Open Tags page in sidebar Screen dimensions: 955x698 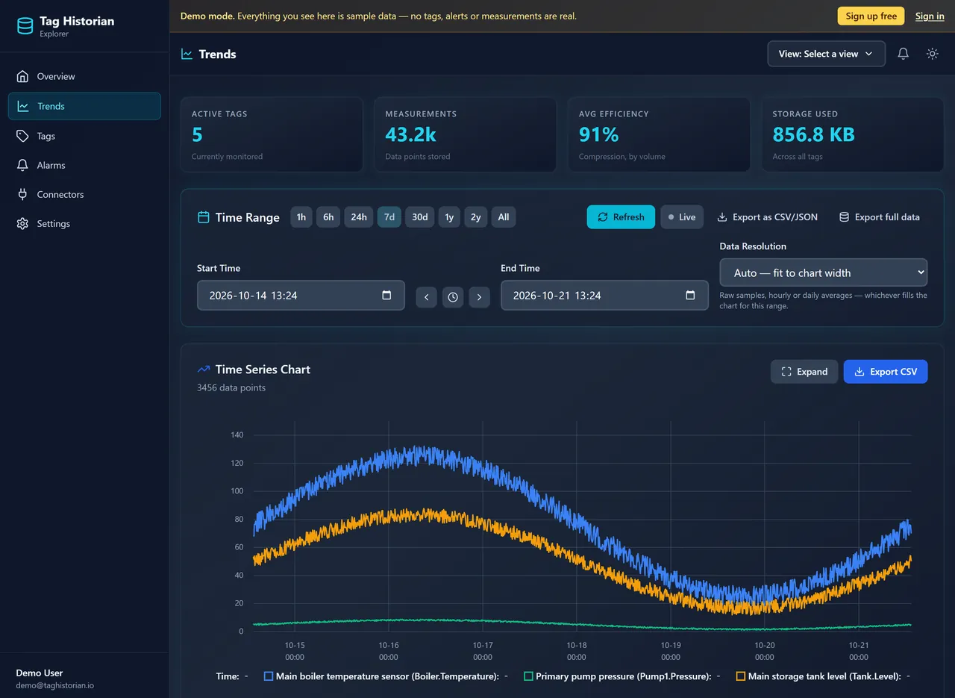[x=84, y=136]
